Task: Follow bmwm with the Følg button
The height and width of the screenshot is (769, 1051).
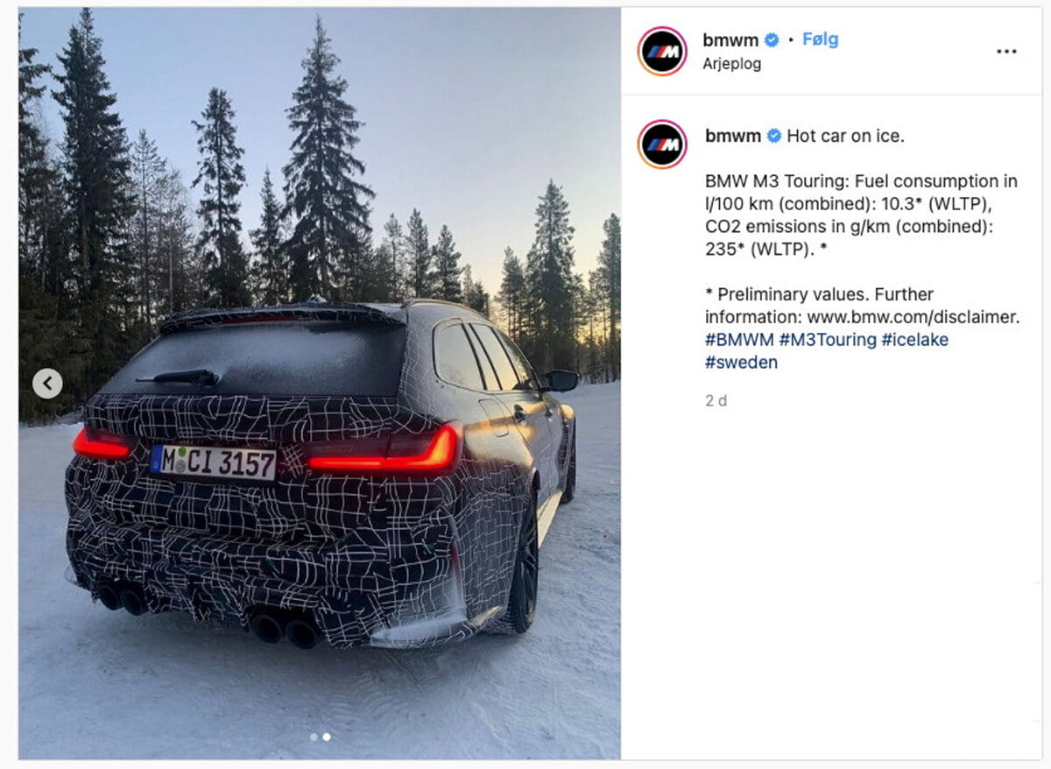Action: click(820, 39)
